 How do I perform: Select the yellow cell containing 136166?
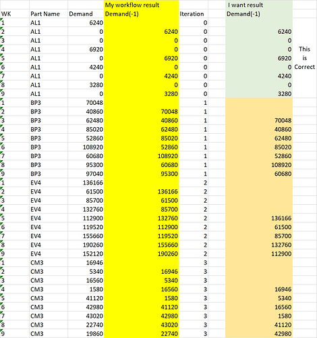(x=142, y=191)
